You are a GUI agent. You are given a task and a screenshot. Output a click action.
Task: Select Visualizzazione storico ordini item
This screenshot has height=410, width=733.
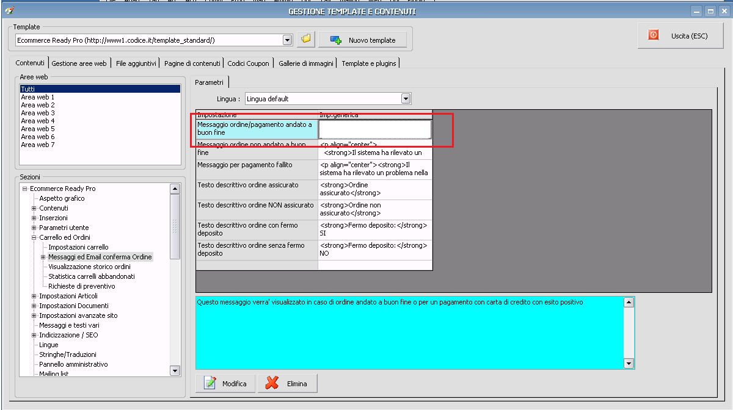point(89,267)
